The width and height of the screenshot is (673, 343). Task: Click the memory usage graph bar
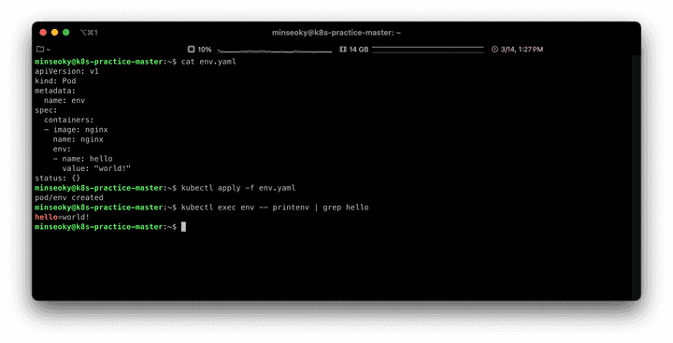coord(428,50)
